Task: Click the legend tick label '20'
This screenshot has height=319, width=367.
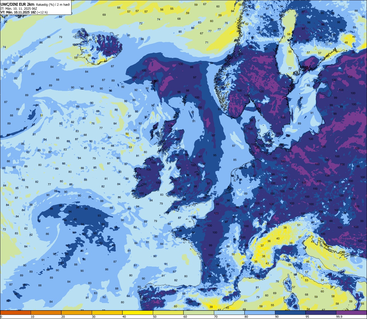Action: (63, 317)
